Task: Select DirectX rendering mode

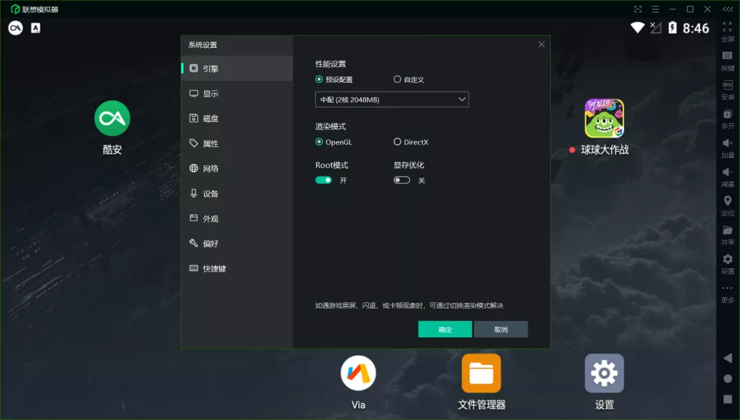Action: (396, 142)
